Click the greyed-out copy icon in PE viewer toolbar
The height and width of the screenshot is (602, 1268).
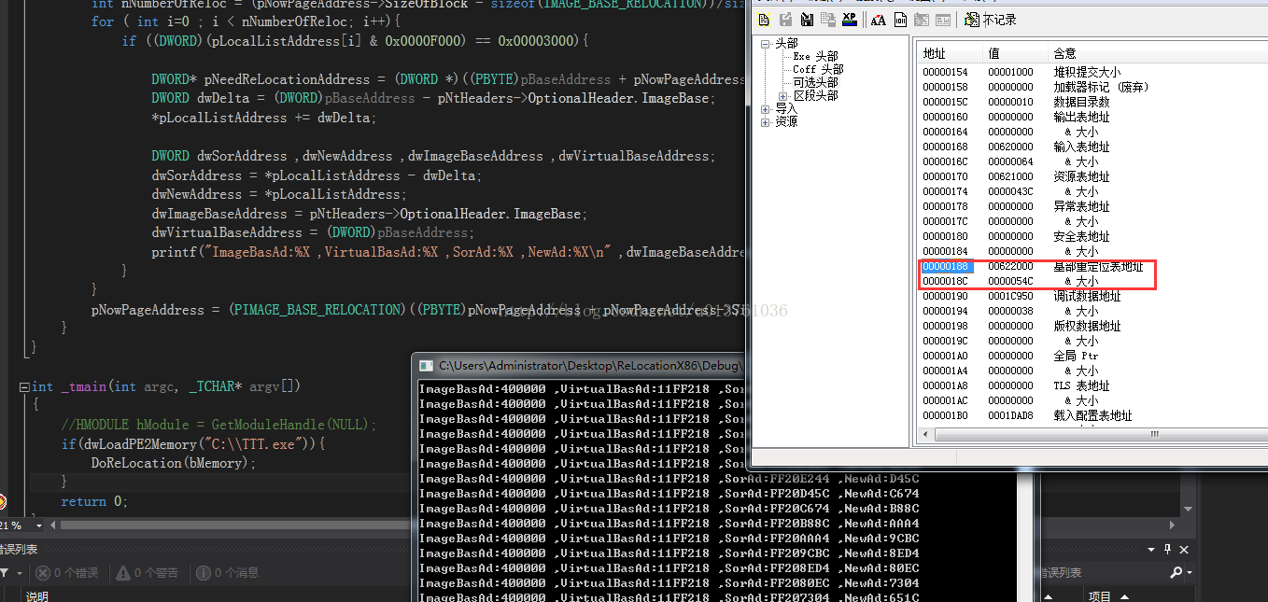coord(827,20)
